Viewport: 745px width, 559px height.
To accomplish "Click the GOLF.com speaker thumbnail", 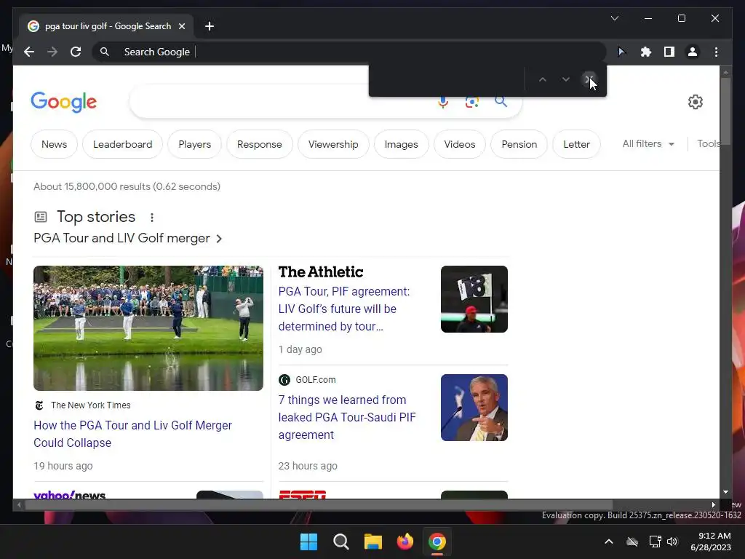I will point(474,408).
